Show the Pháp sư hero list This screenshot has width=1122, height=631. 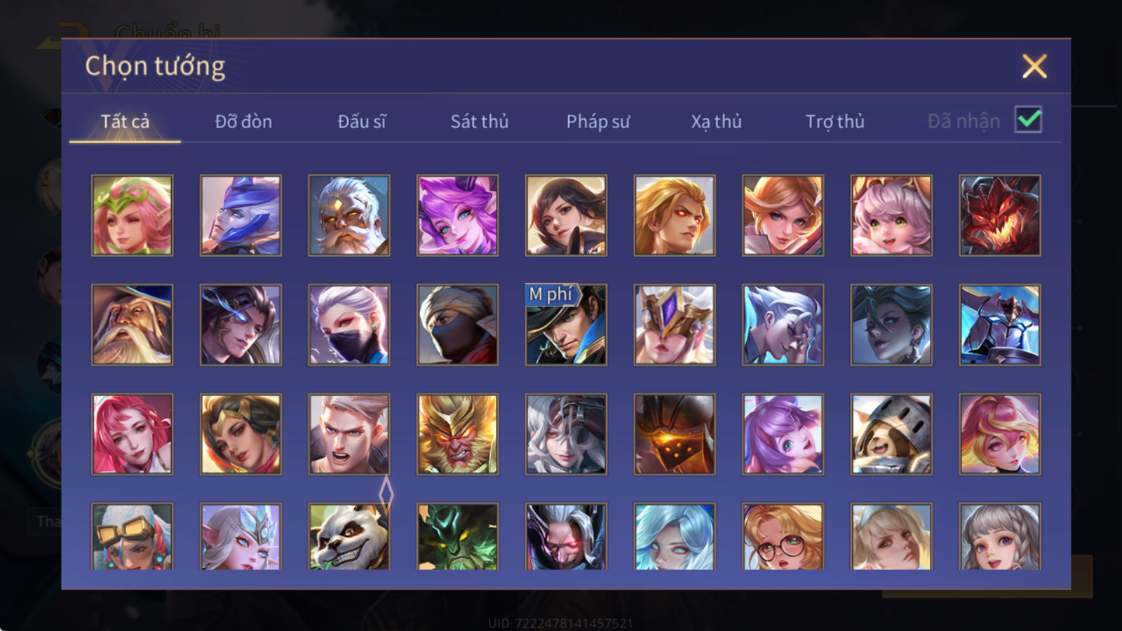[598, 121]
